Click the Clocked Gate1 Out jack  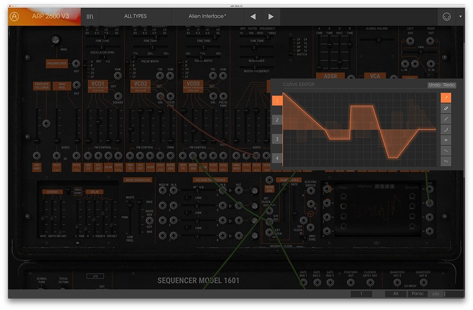coord(370,283)
